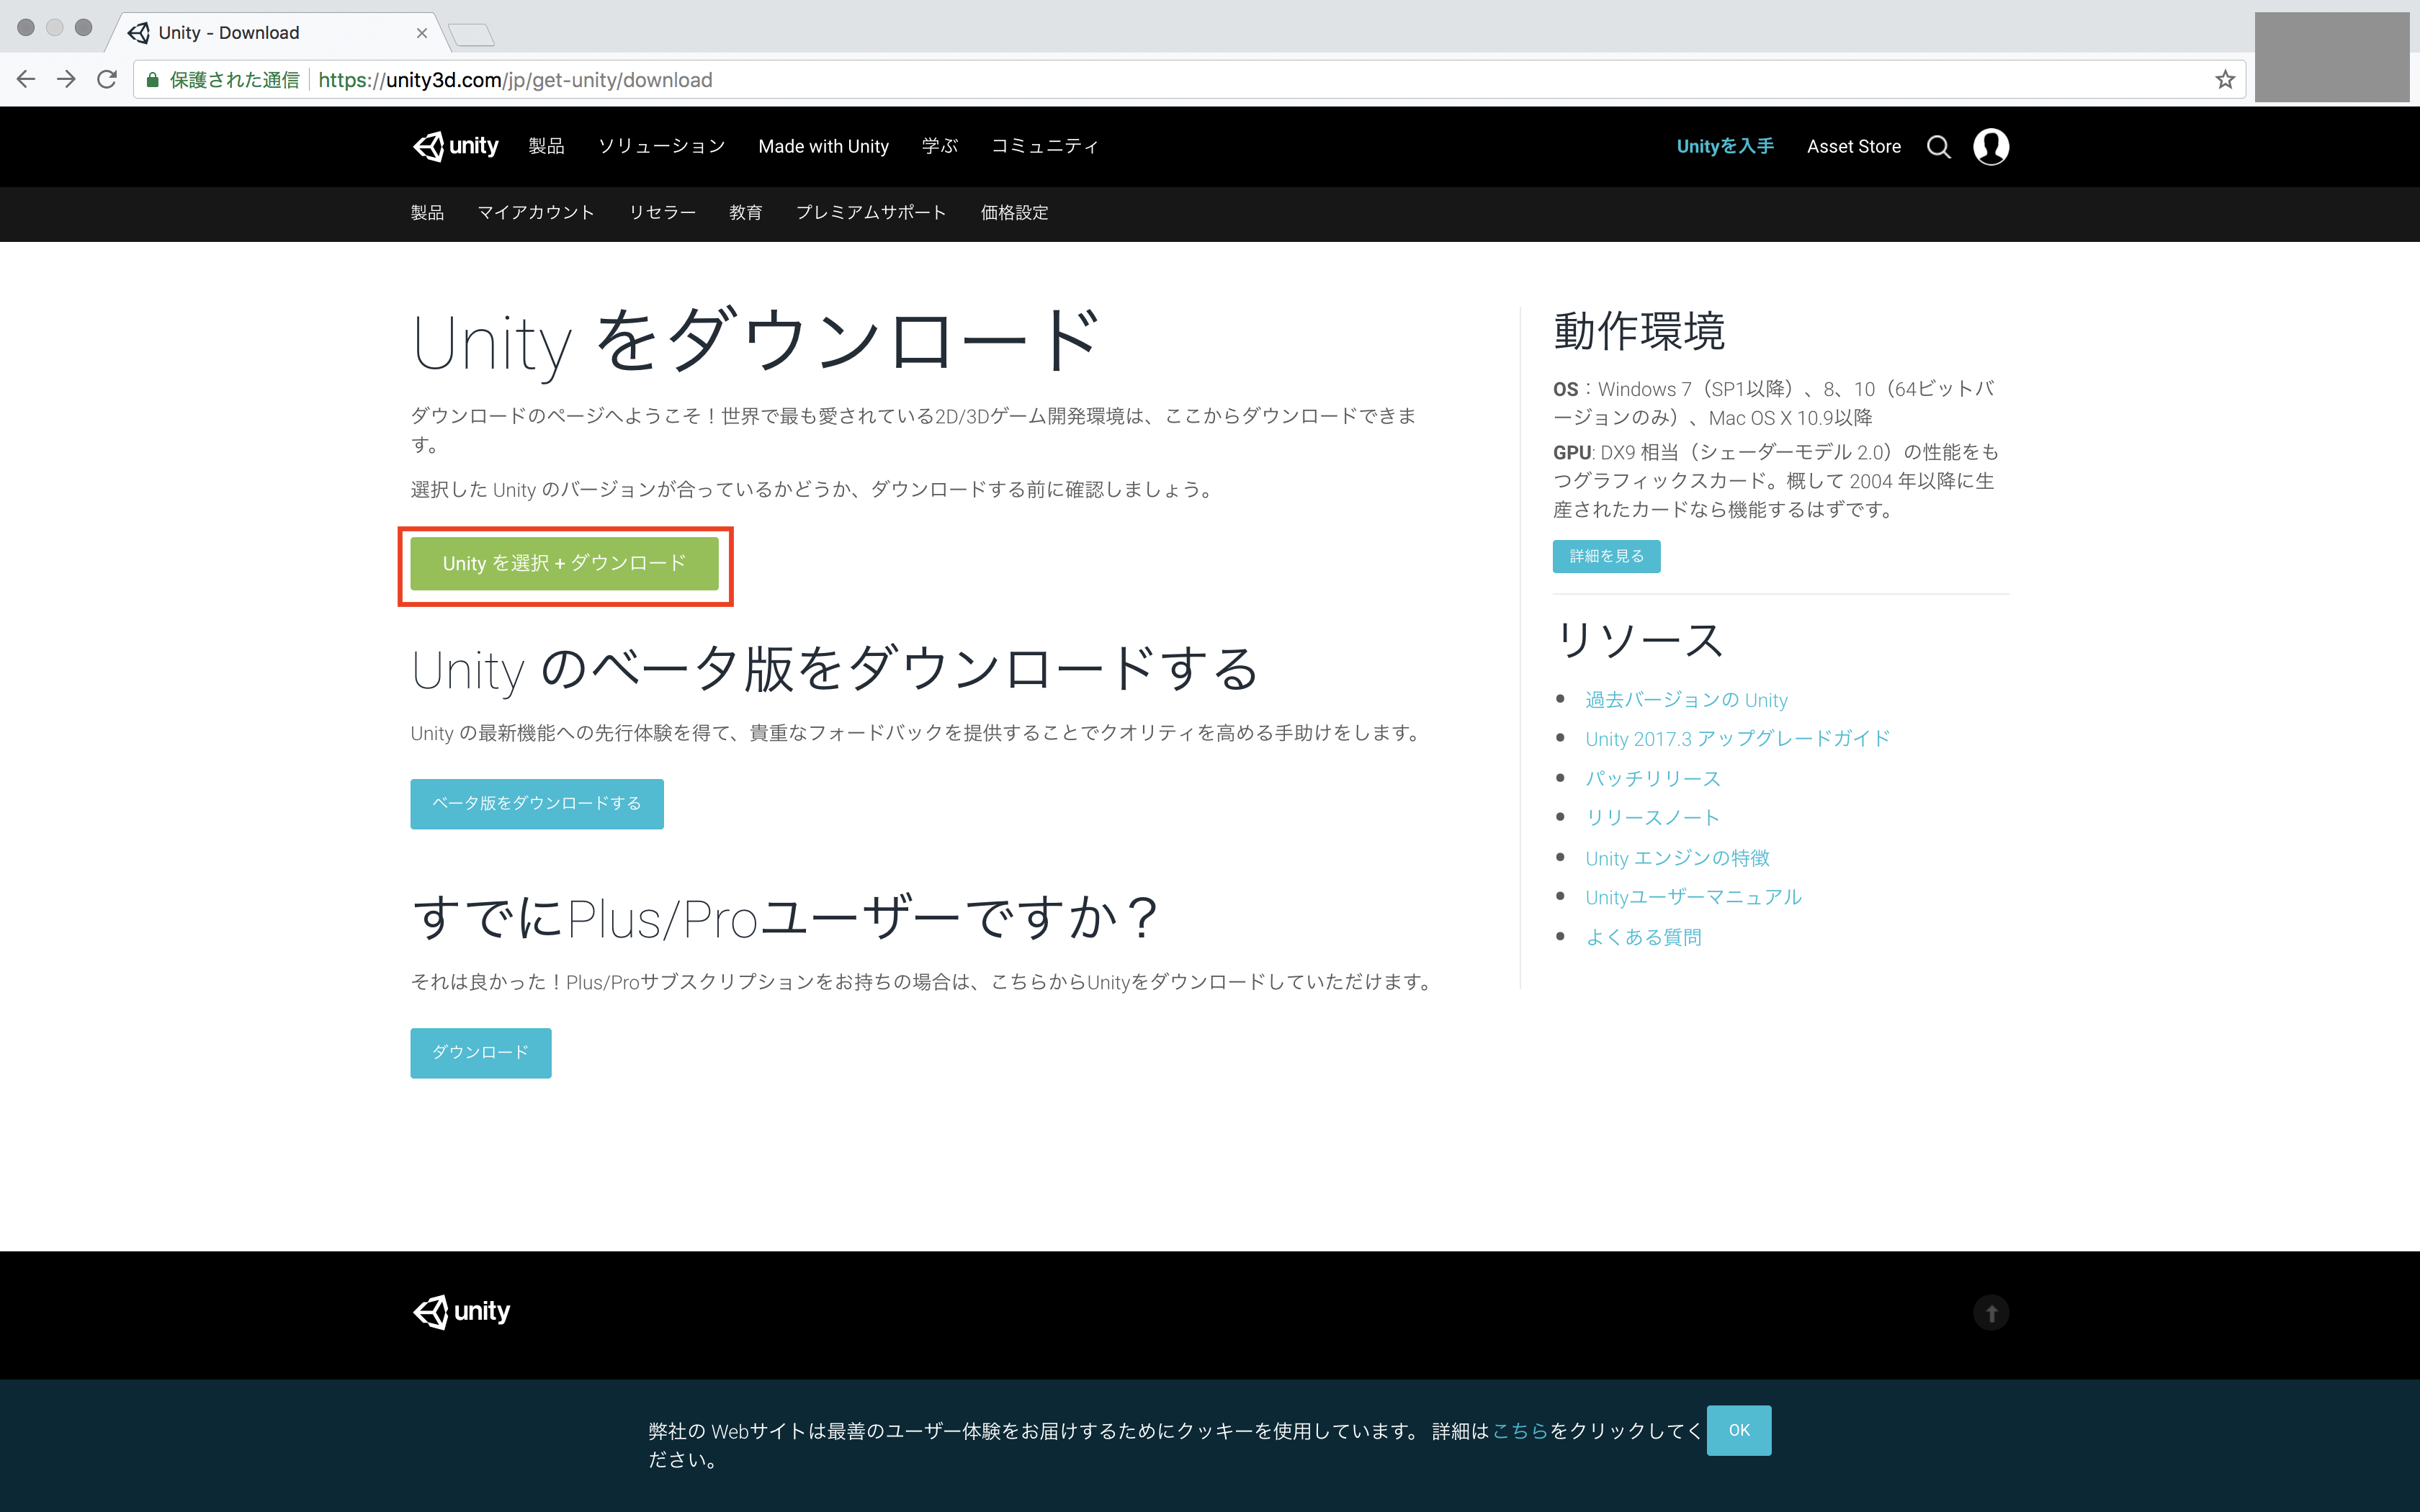Go to Asset Store
This screenshot has width=2420, height=1512.
(1853, 146)
